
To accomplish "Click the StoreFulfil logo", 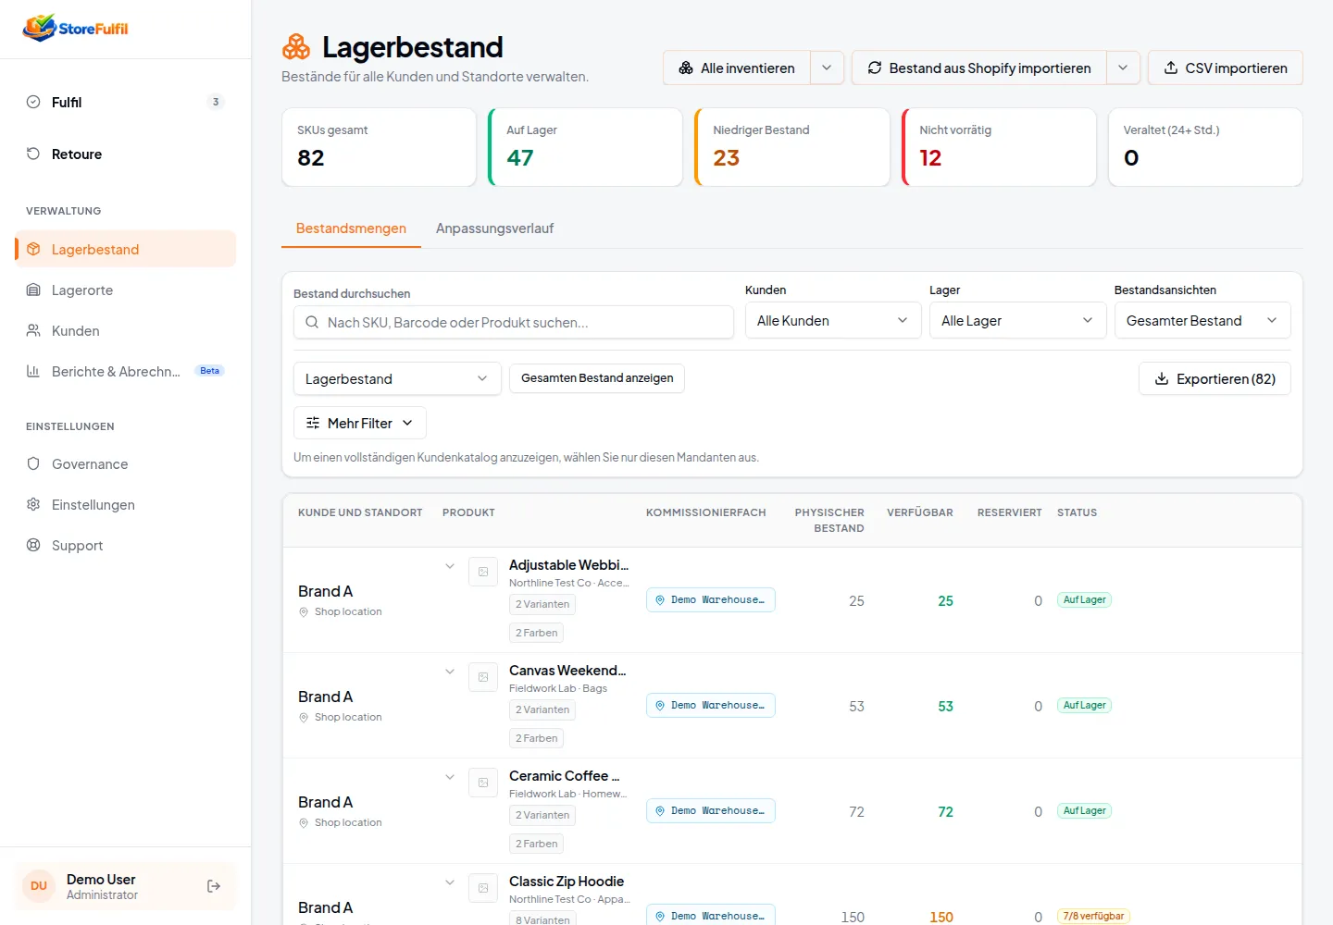I will [x=76, y=29].
